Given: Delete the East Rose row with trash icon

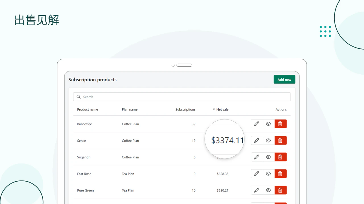Looking at the screenshot, I should (280, 174).
